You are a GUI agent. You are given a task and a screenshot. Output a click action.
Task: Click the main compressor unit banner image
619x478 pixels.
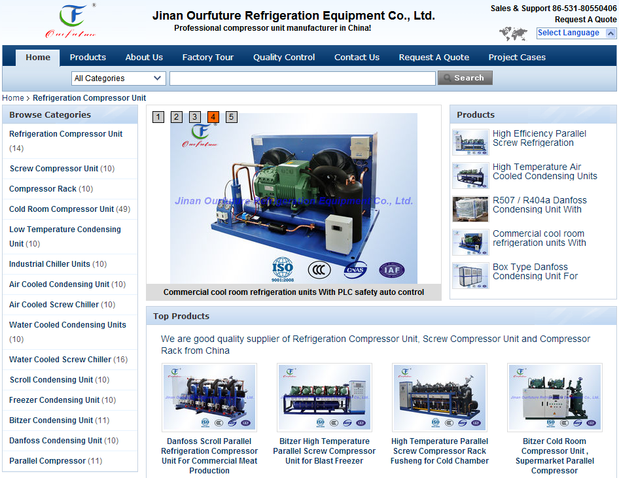[294, 198]
